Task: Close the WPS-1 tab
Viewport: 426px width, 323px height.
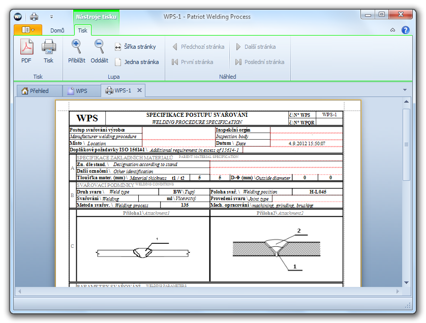Action: pos(139,90)
